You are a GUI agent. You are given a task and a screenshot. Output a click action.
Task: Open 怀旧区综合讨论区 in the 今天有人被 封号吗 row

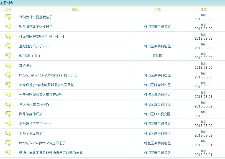(157, 104)
